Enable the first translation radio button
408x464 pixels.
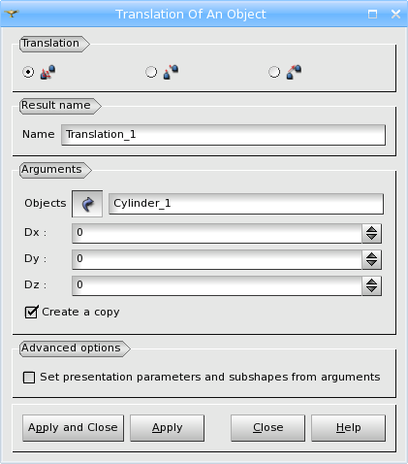[28, 72]
